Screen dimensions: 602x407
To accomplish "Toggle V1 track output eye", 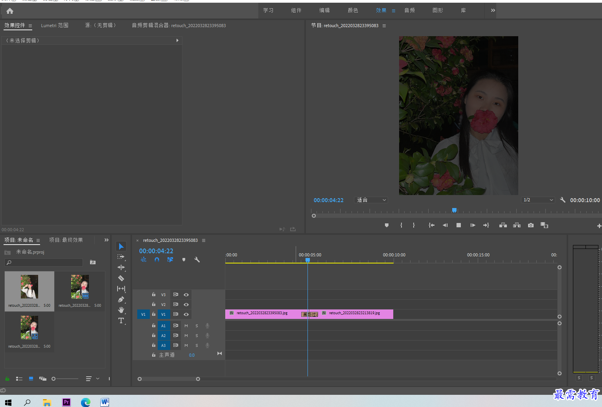I will pos(186,314).
